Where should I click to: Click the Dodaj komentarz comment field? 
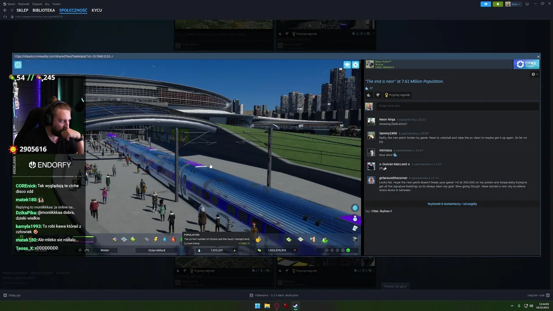[458, 106]
